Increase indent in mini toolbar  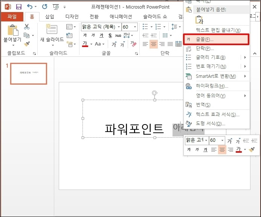tap(254, 141)
